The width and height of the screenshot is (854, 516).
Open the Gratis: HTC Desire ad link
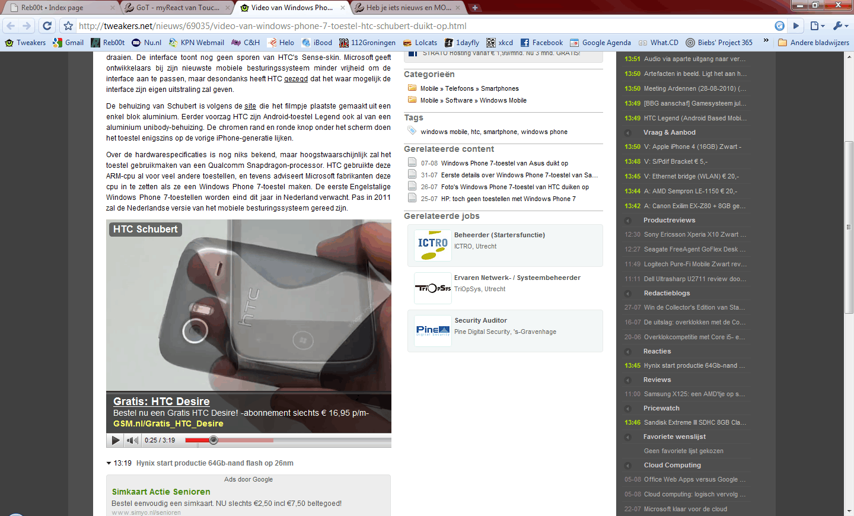[x=161, y=402]
